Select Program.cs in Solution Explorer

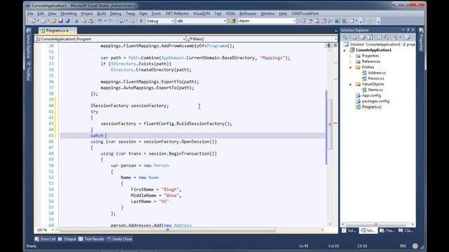[371, 107]
